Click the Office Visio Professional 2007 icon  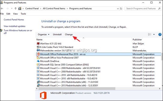coord(38,58)
